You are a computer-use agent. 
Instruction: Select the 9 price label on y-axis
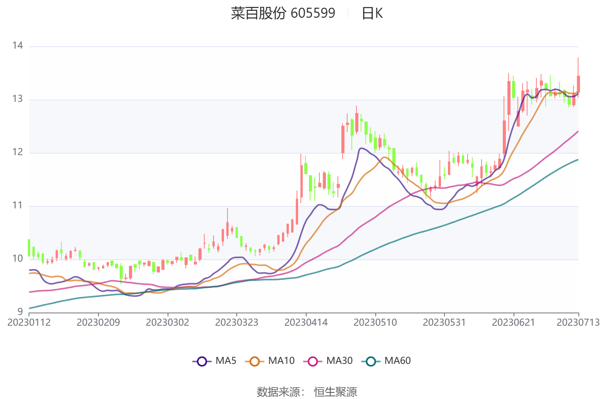pyautogui.click(x=20, y=311)
